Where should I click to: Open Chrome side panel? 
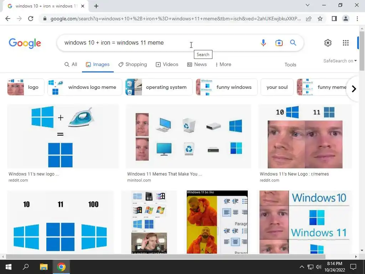coord(334,19)
